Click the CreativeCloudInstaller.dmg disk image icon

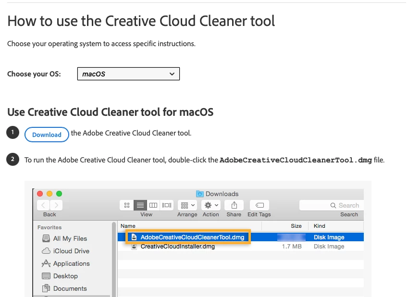click(x=134, y=246)
